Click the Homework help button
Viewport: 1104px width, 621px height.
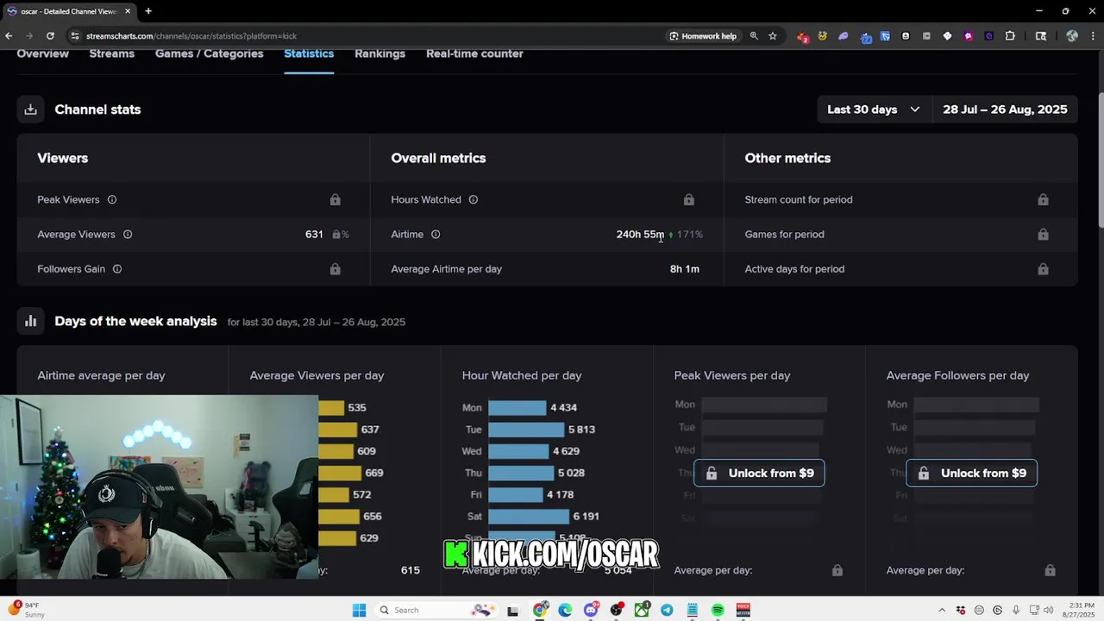click(x=703, y=36)
